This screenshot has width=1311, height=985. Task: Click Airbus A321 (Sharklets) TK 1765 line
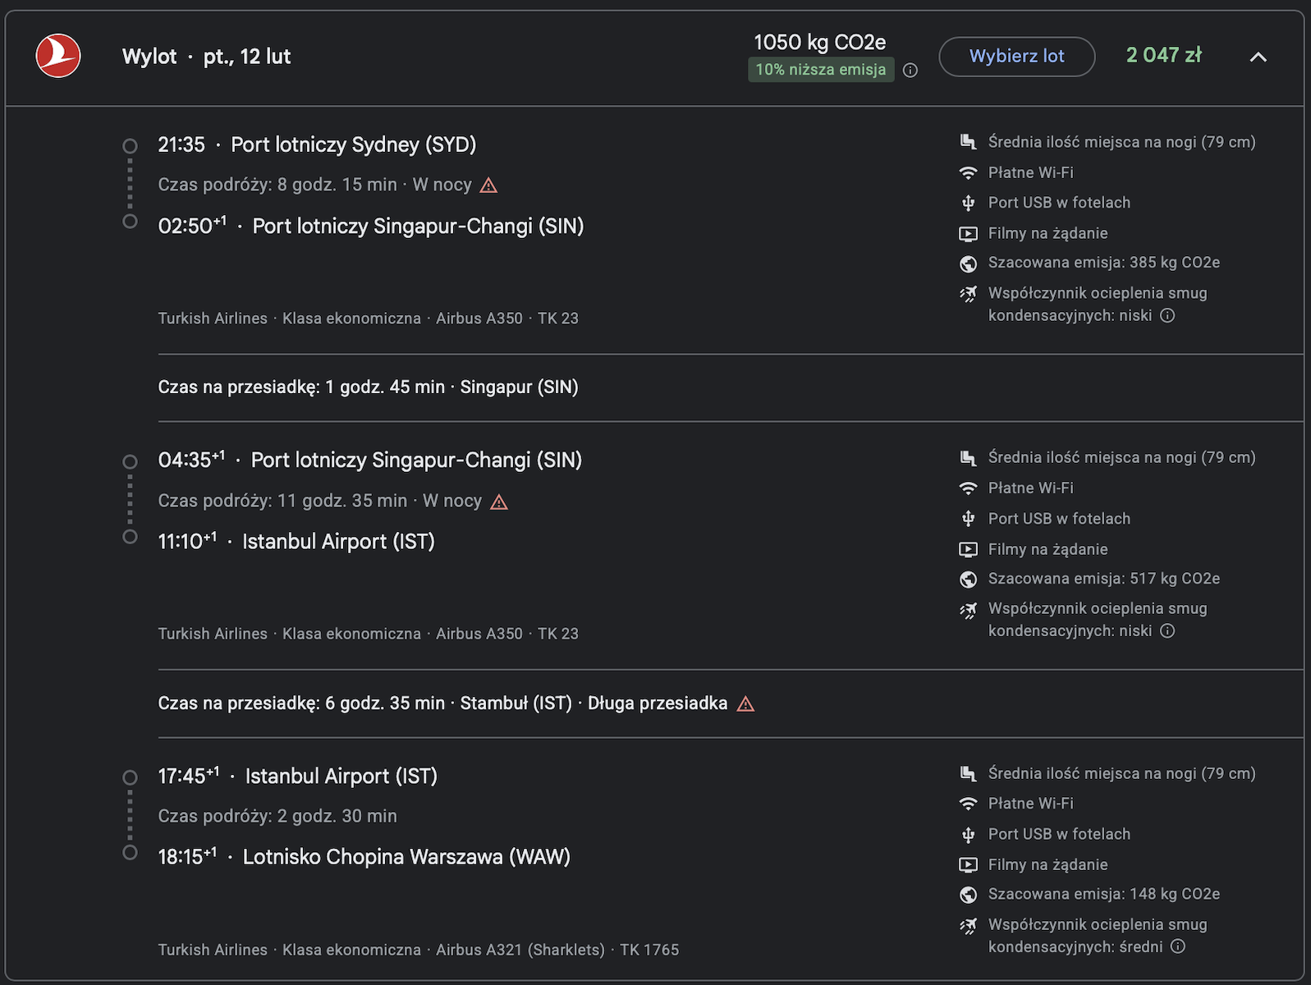557,950
